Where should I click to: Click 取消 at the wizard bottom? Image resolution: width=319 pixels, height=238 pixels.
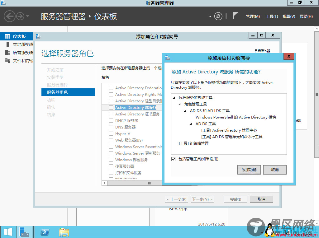click(x=261, y=199)
